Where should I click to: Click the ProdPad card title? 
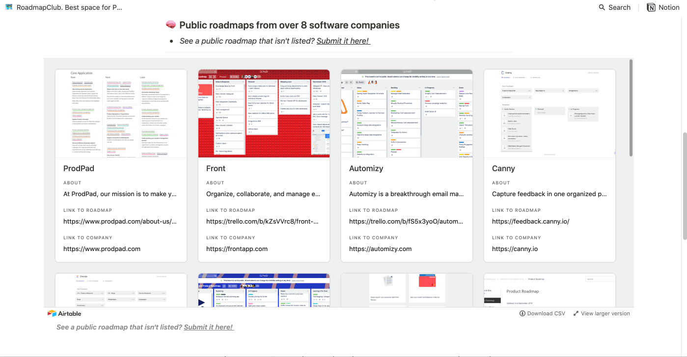pyautogui.click(x=79, y=168)
